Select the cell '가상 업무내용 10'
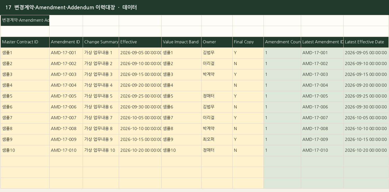The height and width of the screenshot is (192, 389). pos(101,150)
